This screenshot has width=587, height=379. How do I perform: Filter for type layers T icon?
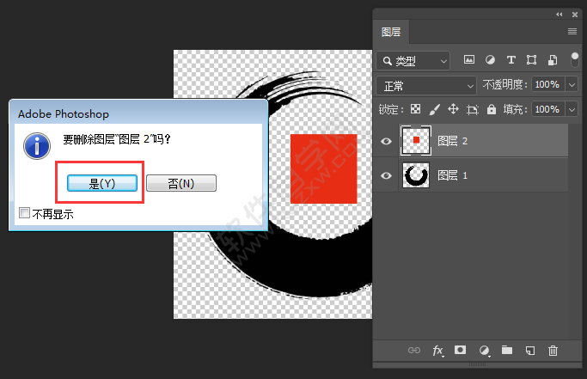click(x=511, y=60)
